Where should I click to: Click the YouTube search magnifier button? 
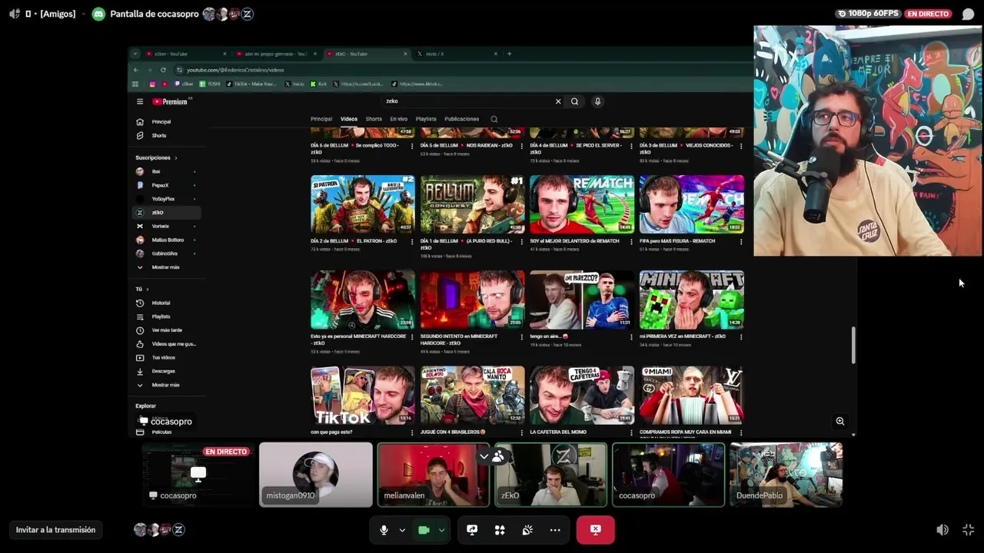click(x=574, y=101)
